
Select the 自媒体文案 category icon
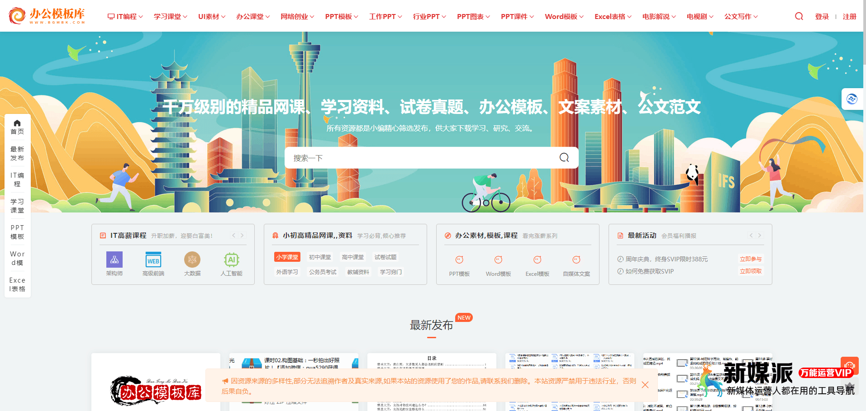[x=576, y=260]
